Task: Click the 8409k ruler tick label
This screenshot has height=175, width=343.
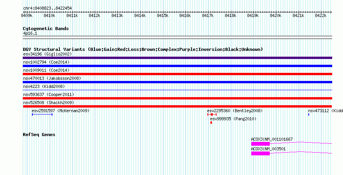Action: pyautogui.click(x=27, y=15)
